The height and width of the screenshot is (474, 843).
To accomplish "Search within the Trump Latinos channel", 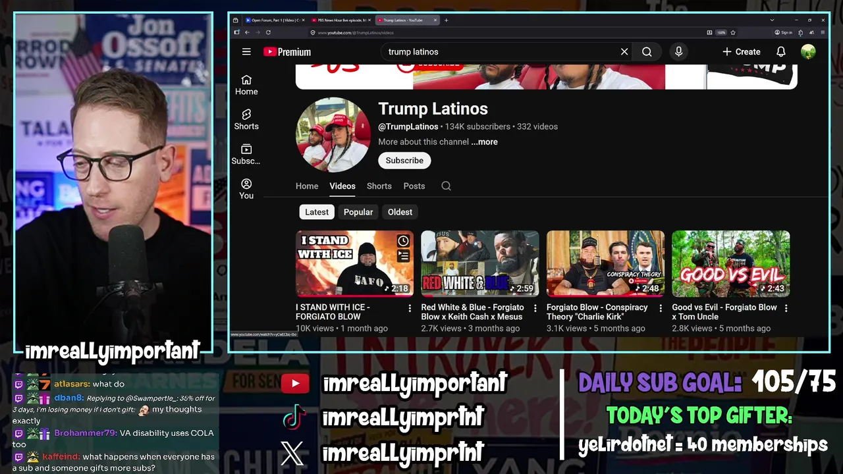I will click(x=446, y=186).
